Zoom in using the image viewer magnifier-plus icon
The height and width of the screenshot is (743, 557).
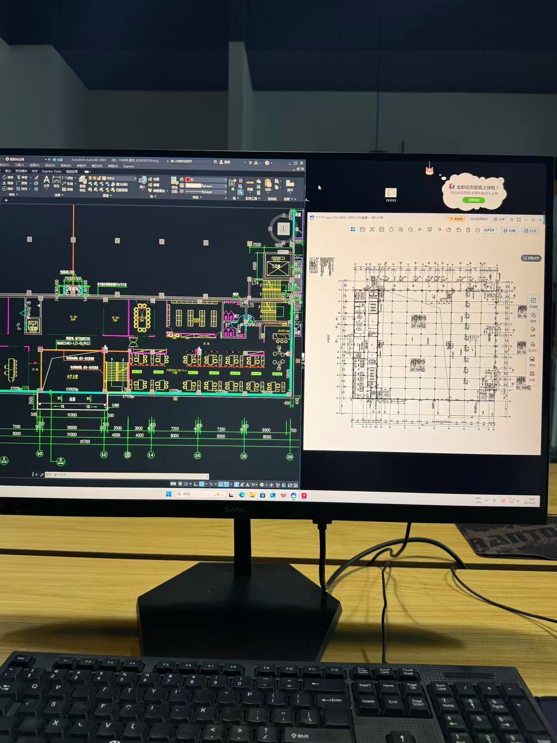point(401,230)
